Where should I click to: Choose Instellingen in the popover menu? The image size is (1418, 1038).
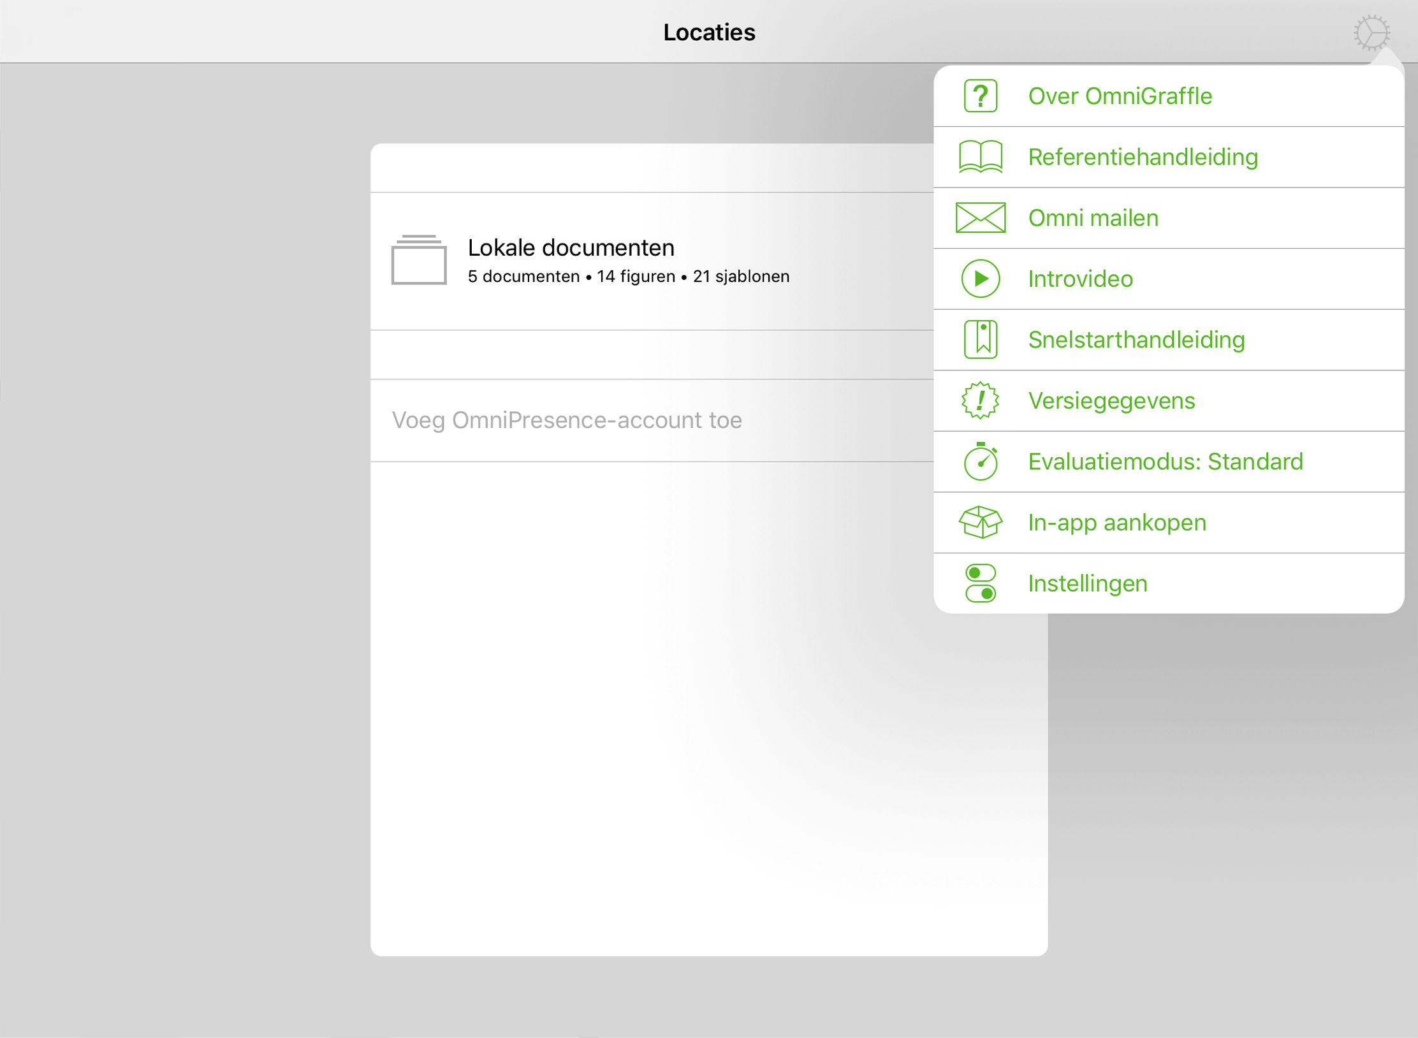click(x=1087, y=583)
